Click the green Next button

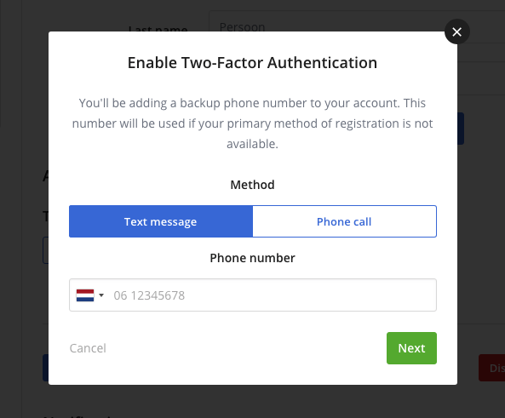click(411, 348)
